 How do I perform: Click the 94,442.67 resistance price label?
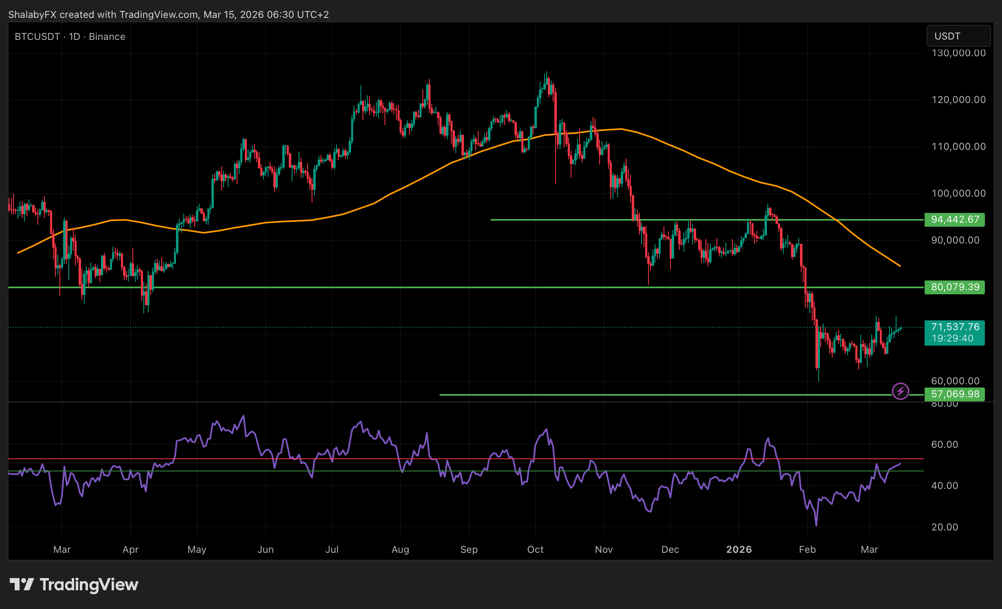tap(954, 219)
